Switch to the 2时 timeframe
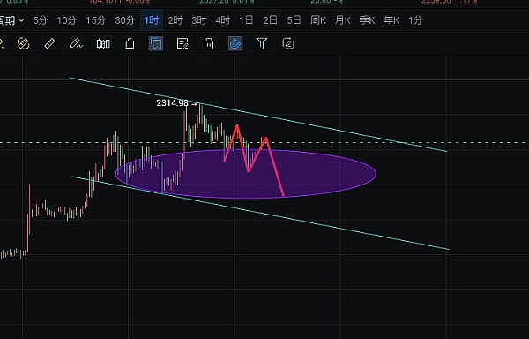529x339 pixels. click(x=175, y=20)
